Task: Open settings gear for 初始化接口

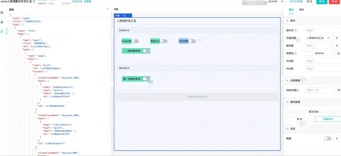Action: (x=338, y=90)
